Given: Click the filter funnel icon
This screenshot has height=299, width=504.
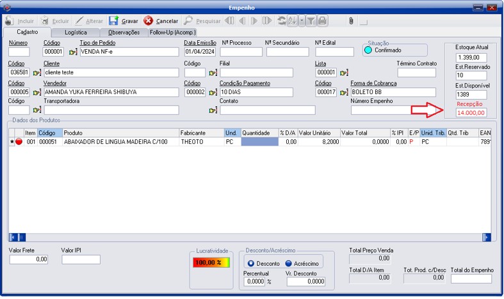Looking at the screenshot, I should (x=310, y=21).
